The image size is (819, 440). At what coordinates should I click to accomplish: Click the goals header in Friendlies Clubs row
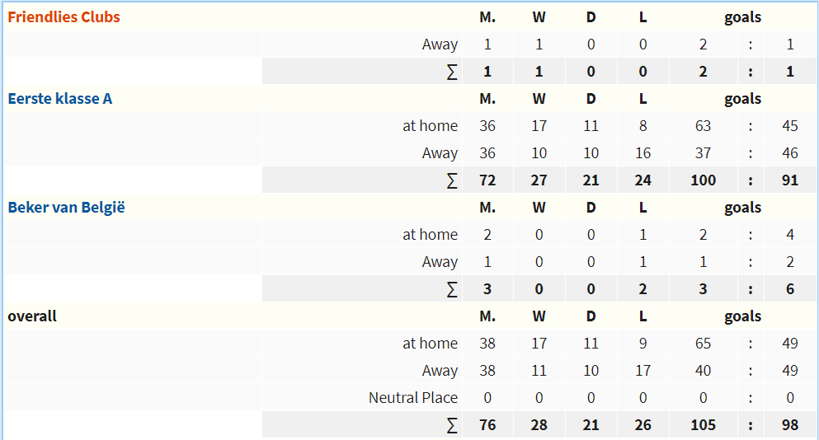pos(743,17)
